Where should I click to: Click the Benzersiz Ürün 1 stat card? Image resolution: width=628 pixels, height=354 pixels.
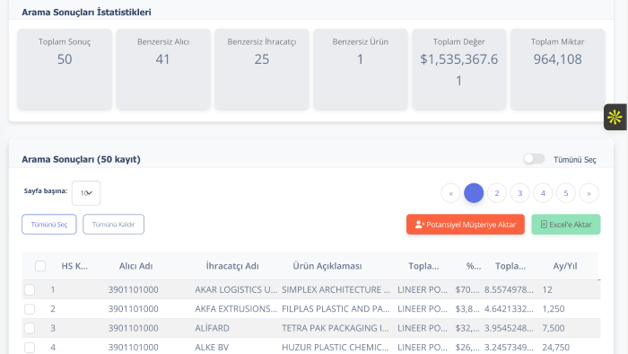click(x=361, y=69)
